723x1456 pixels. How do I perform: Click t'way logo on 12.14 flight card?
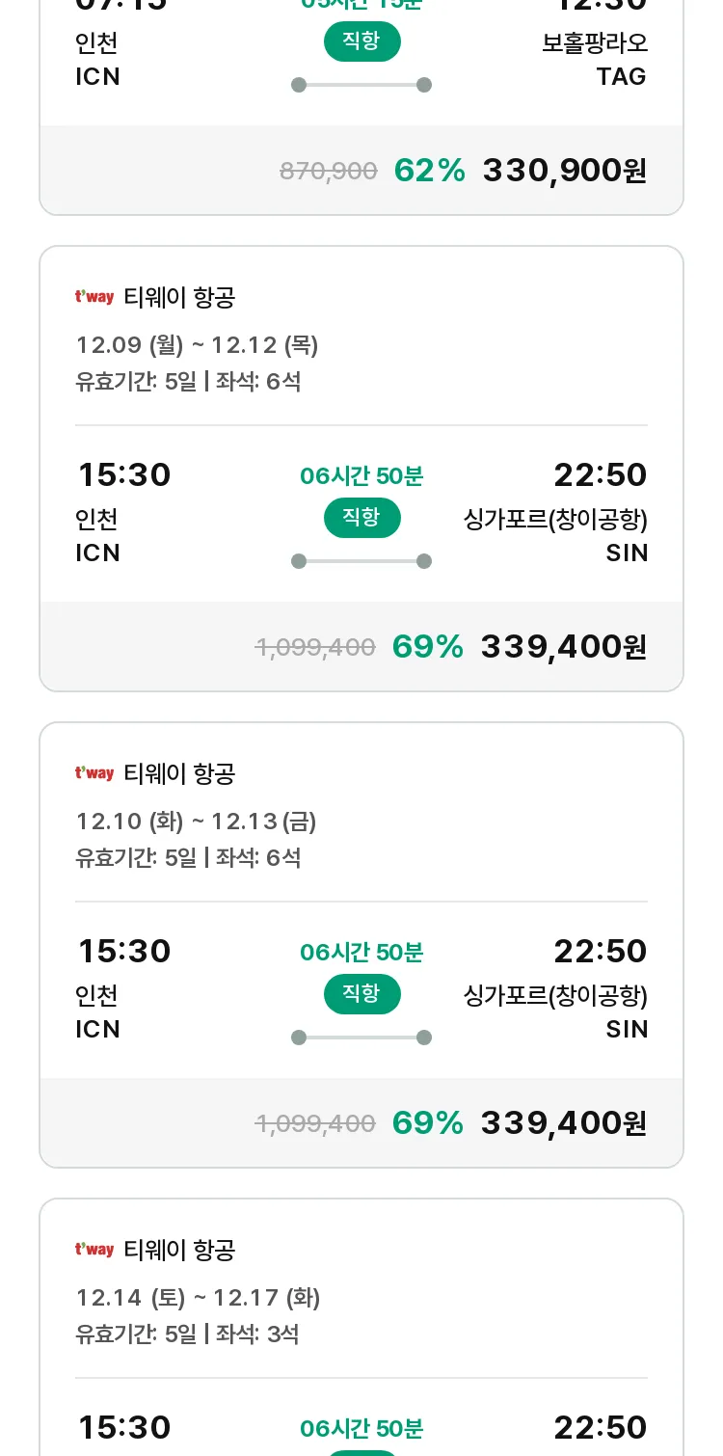pos(94,1250)
